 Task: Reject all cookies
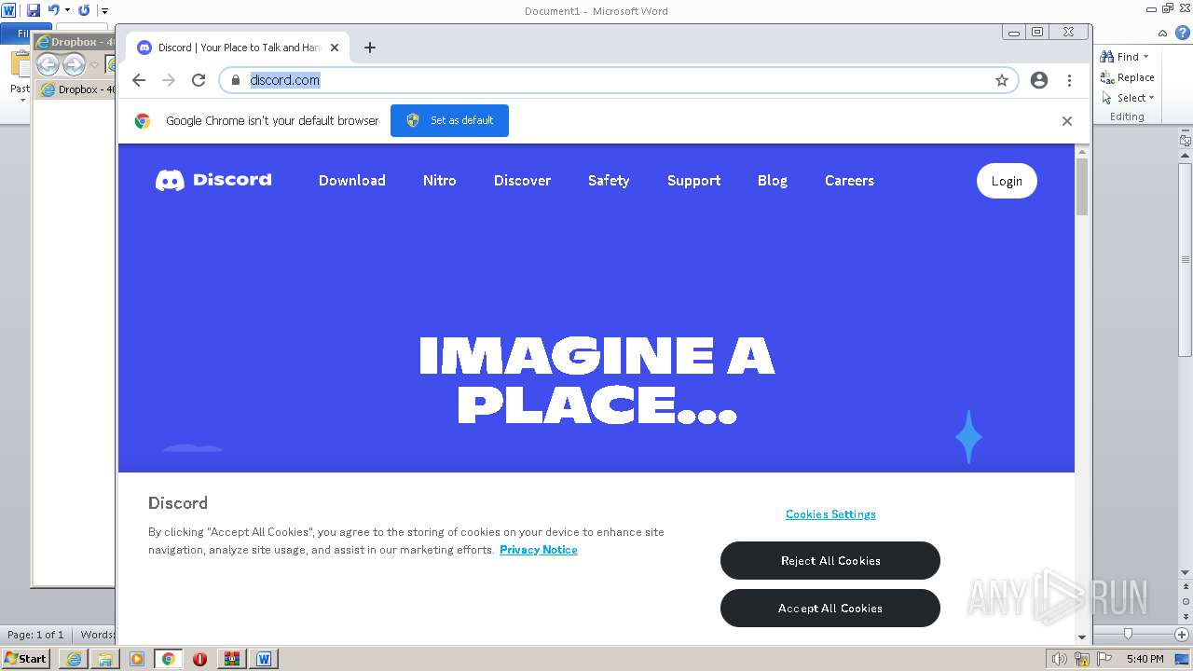[830, 561]
